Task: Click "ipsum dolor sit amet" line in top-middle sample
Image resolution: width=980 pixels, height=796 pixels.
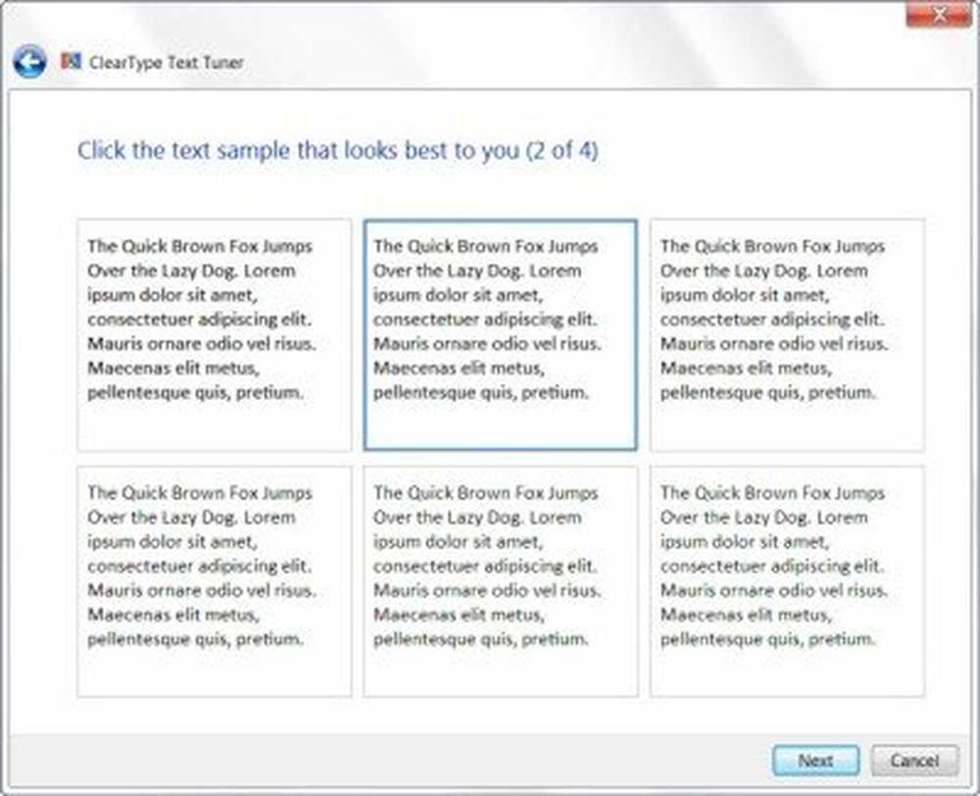Action: point(458,295)
